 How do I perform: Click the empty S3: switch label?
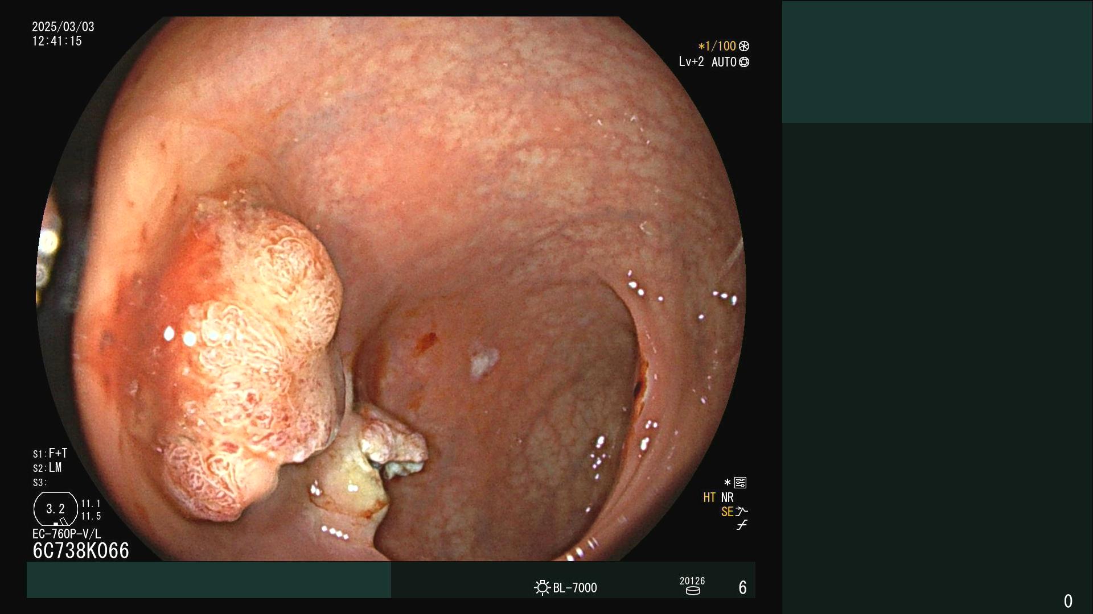pyautogui.click(x=40, y=483)
